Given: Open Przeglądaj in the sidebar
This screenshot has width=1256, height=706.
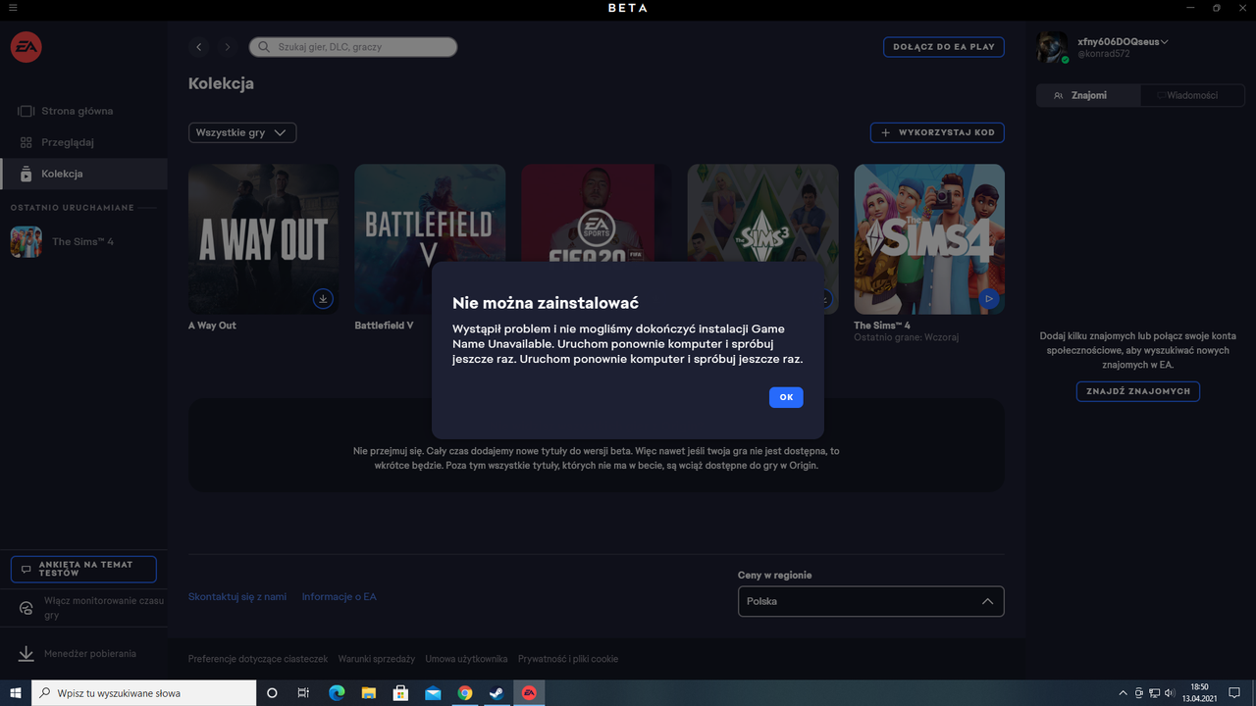Looking at the screenshot, I should [x=83, y=142].
